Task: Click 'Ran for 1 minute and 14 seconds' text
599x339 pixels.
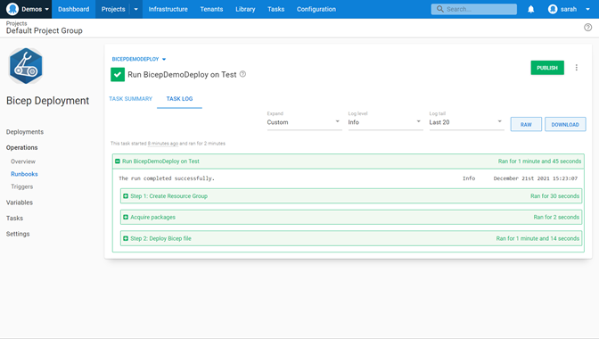Action: 537,238
